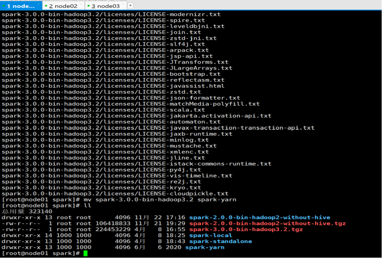Click the LICENSE-scala.txt output line
382x258 pixels.
point(103,110)
